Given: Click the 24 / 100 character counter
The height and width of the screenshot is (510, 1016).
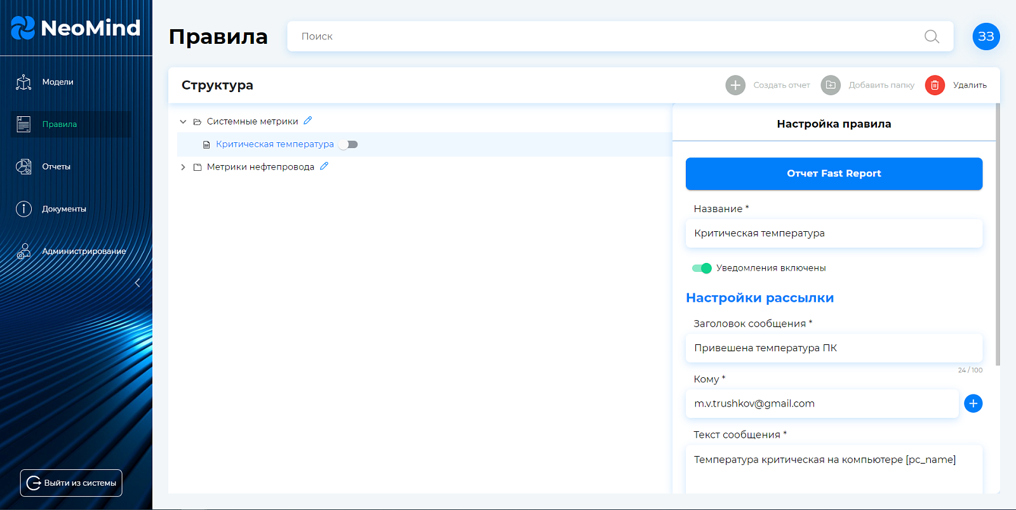Looking at the screenshot, I should pyautogui.click(x=970, y=370).
